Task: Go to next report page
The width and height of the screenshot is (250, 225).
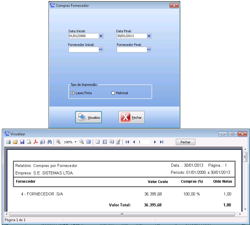Action: (x=155, y=142)
